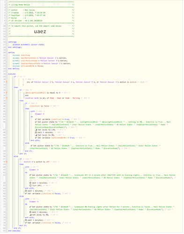184x234 pixels.
Task: Click the clock icon beside Turn off
Action: pos(30,185)
